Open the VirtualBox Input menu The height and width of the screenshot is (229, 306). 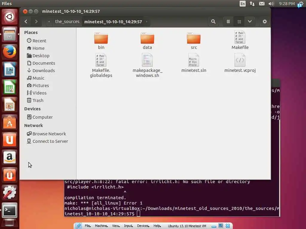[128, 226]
